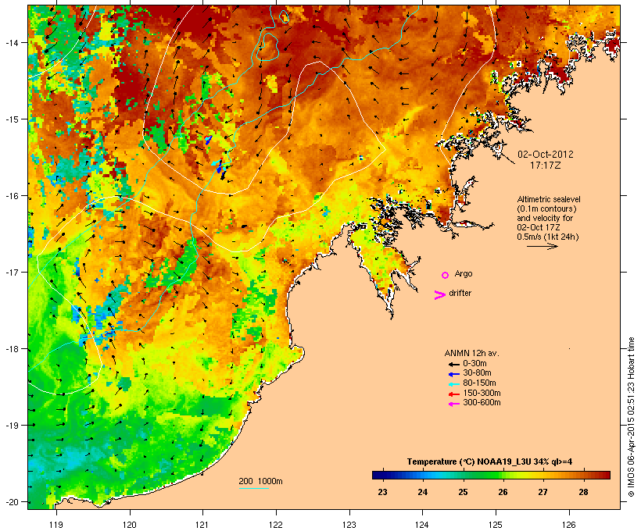Click the colorbar tick label 28
Viewport: 641px width, 531px height.
(583, 492)
